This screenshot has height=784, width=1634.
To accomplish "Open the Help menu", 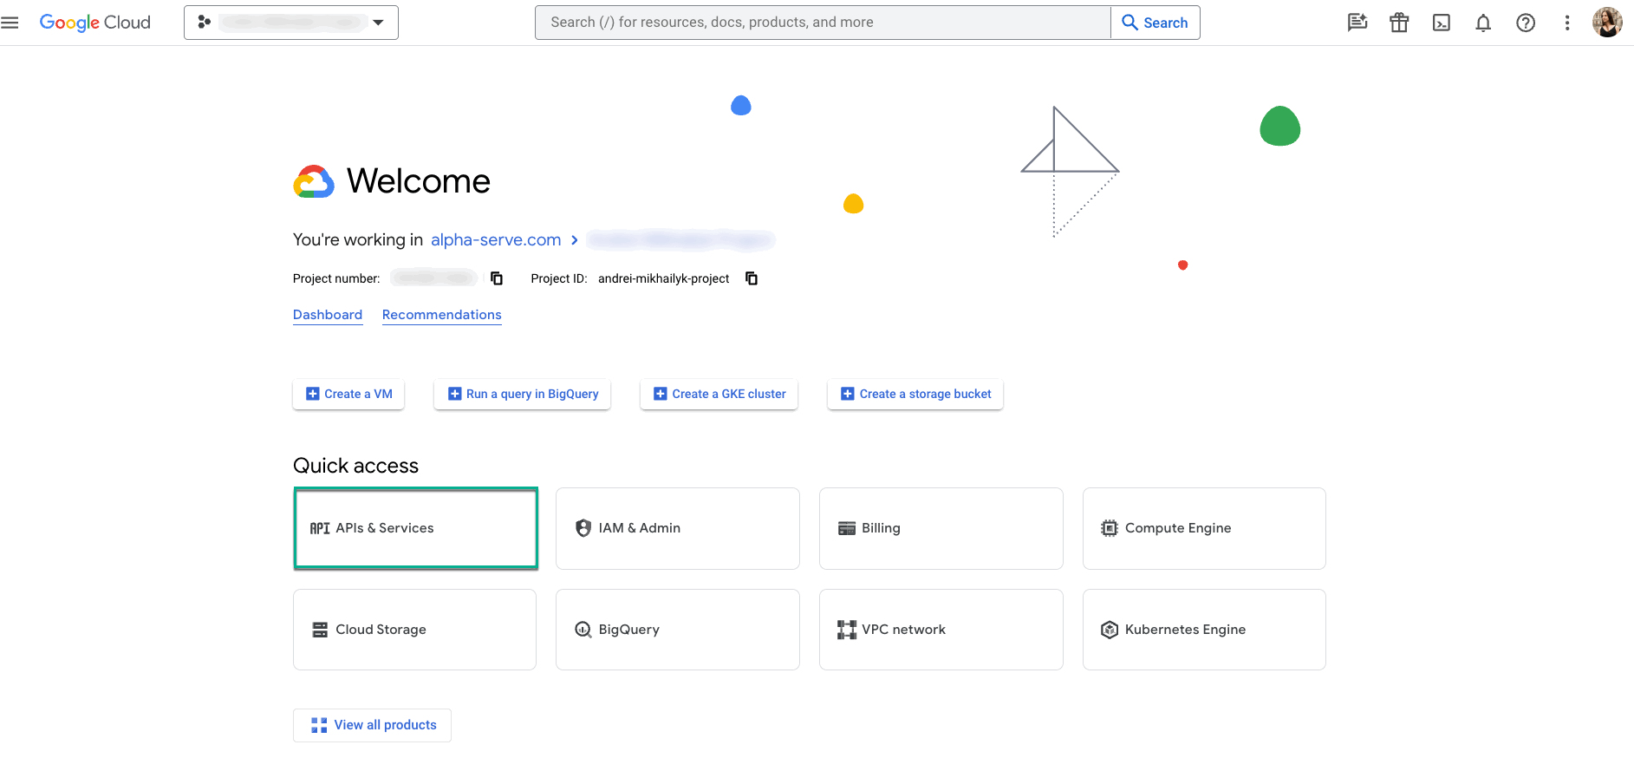I will click(x=1525, y=23).
